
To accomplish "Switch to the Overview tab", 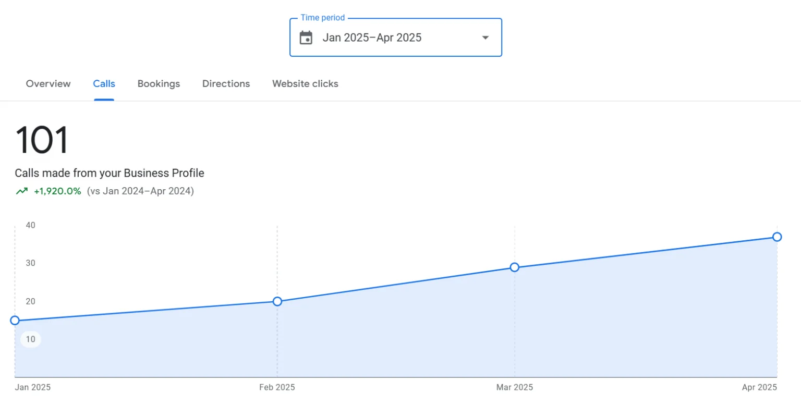I will (48, 83).
